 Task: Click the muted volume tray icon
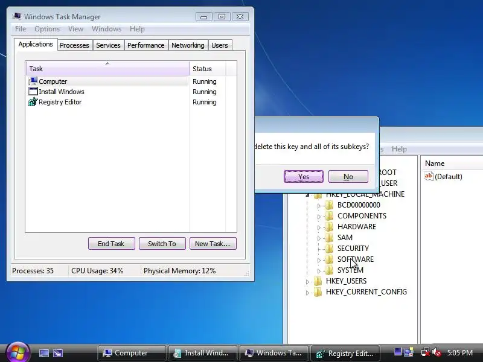point(437,352)
